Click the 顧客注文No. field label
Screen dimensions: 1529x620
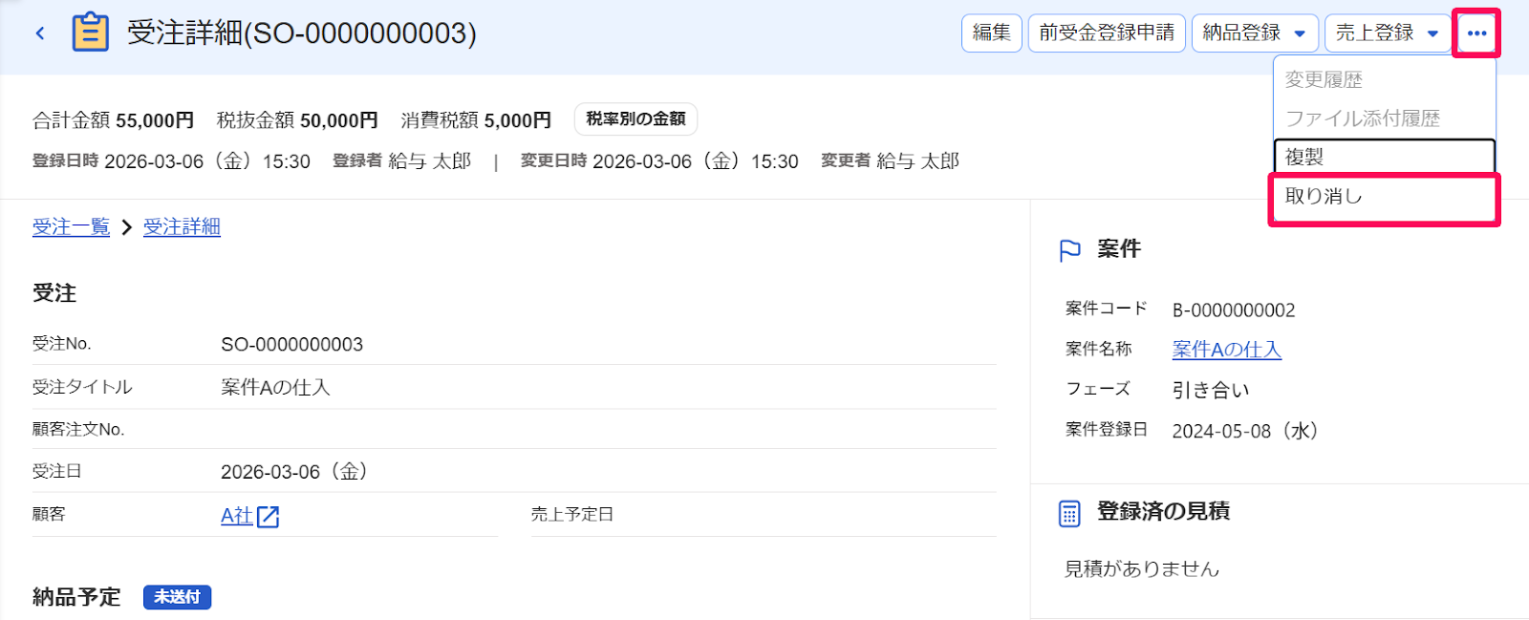click(78, 430)
